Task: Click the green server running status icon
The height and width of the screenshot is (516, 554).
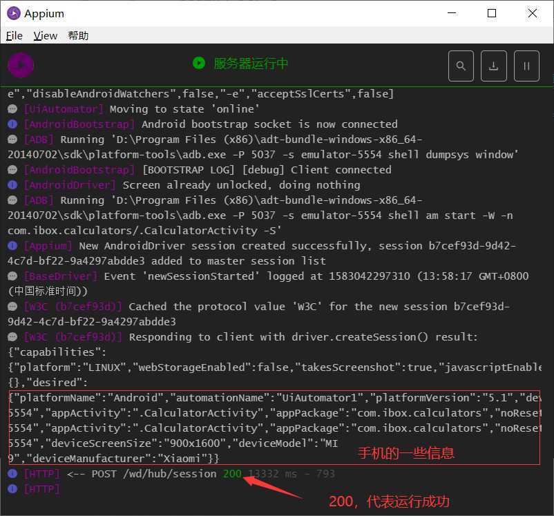Action: 199,64
